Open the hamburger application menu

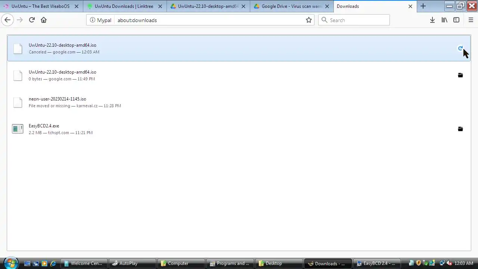coord(471,20)
